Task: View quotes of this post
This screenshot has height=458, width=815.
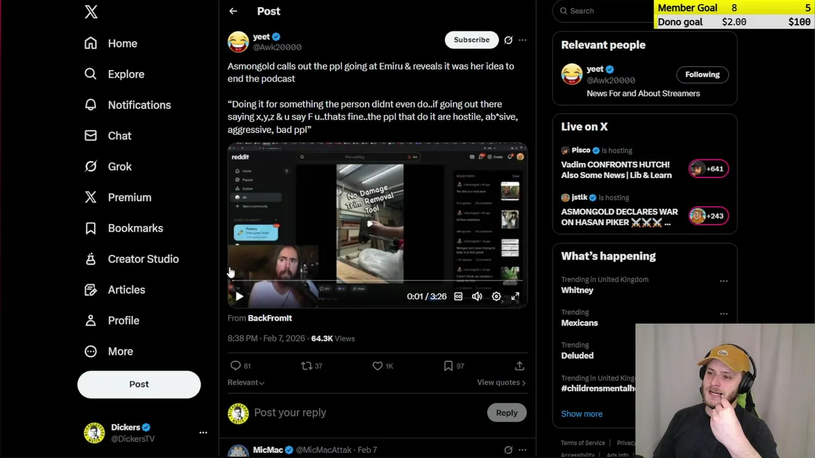Action: [x=501, y=382]
